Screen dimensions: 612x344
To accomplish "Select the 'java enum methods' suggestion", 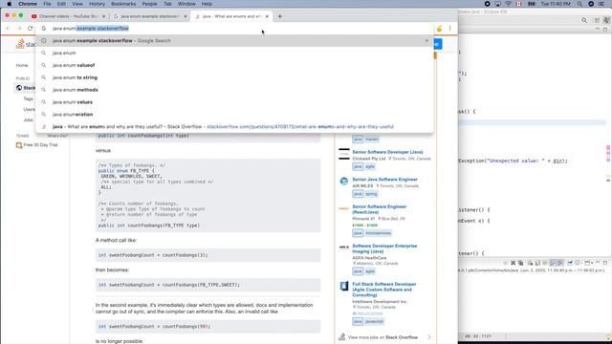I will tap(234, 90).
